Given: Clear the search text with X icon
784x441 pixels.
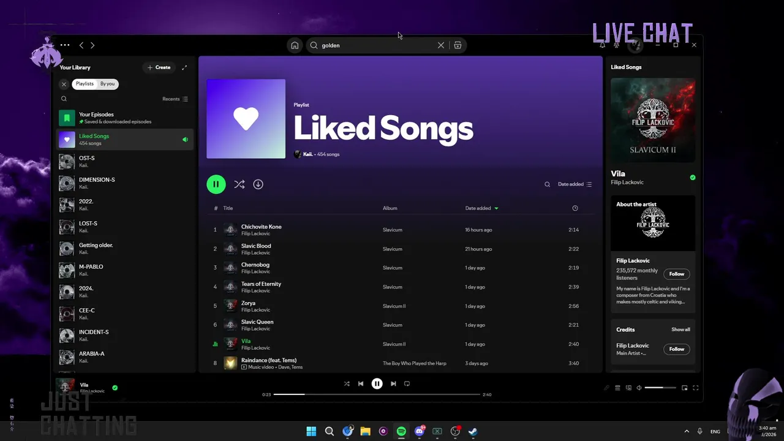Looking at the screenshot, I should pyautogui.click(x=440, y=45).
